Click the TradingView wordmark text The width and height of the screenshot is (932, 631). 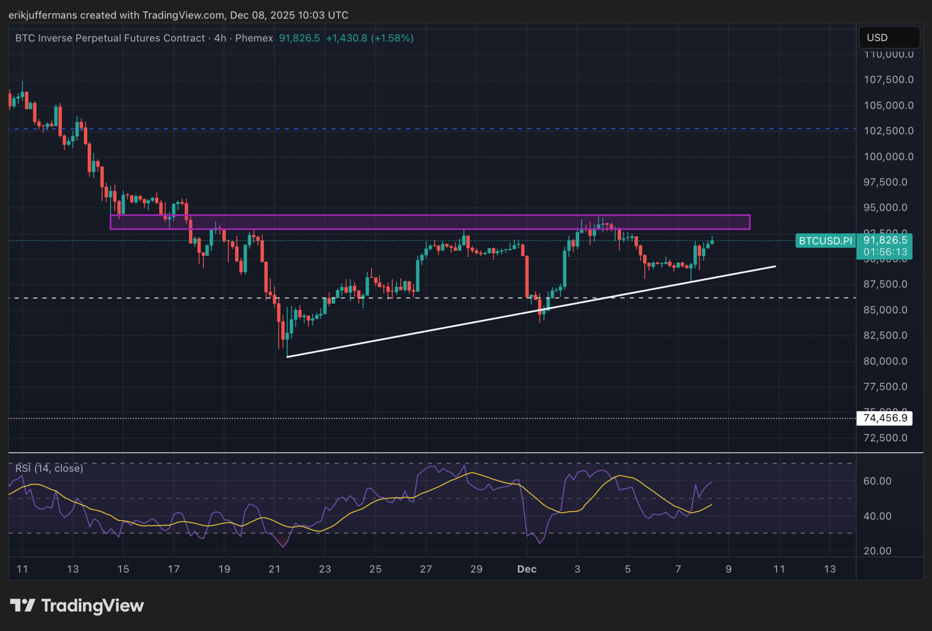(92, 605)
